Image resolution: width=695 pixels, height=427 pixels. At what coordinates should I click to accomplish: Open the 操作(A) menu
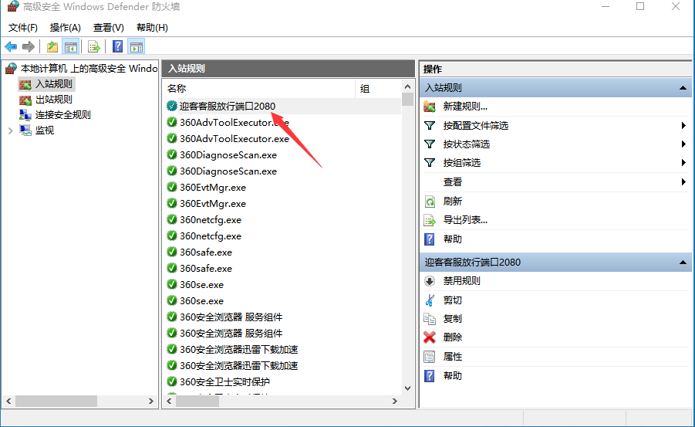(65, 28)
